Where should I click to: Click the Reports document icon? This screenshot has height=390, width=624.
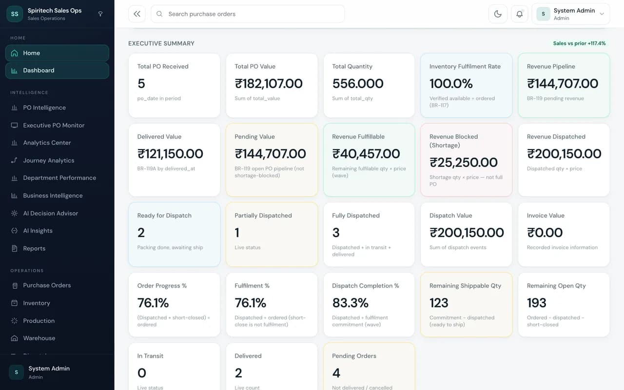pos(14,249)
